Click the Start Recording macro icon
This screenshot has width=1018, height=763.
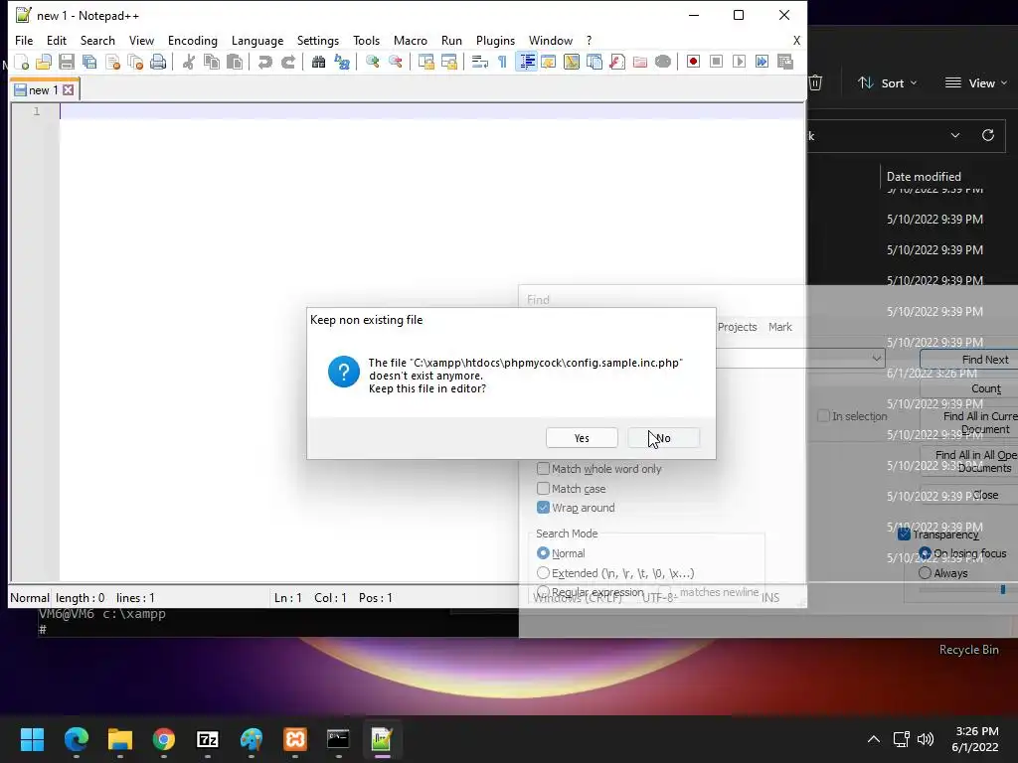(693, 62)
